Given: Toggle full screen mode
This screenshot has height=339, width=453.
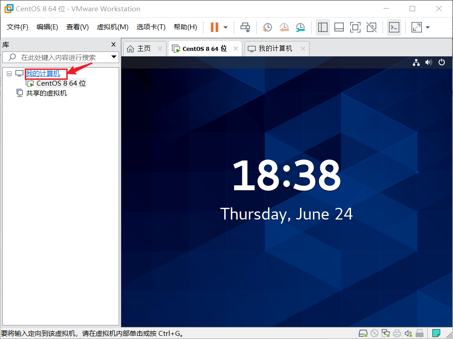Looking at the screenshot, I should pyautogui.click(x=355, y=27).
